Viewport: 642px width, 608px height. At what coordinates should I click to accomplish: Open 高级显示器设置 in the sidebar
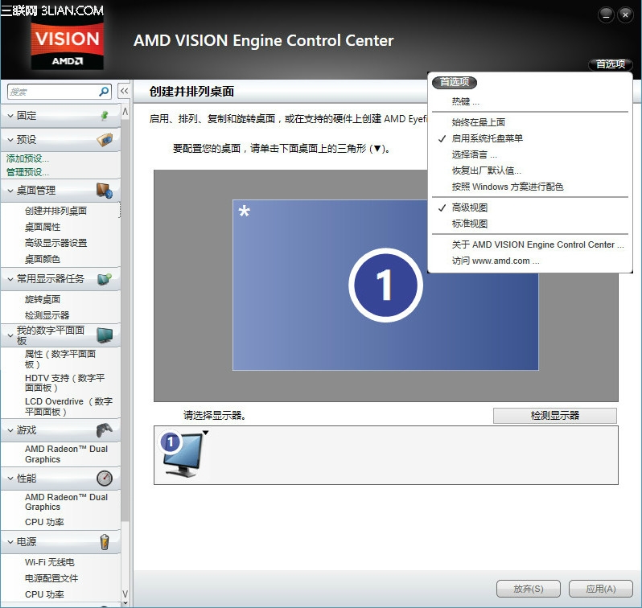[56, 243]
